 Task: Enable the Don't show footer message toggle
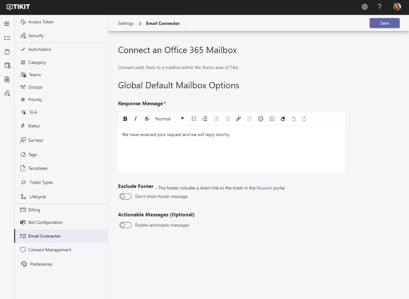[x=125, y=196]
